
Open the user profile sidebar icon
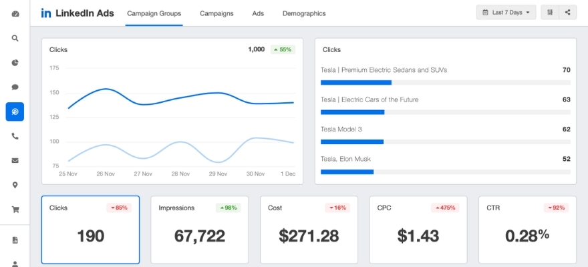pos(15,264)
